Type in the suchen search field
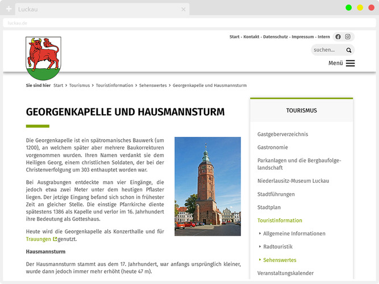 point(327,50)
